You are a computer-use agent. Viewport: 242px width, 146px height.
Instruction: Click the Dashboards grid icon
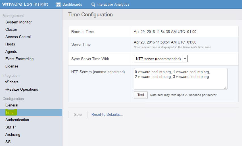pos(58,5)
